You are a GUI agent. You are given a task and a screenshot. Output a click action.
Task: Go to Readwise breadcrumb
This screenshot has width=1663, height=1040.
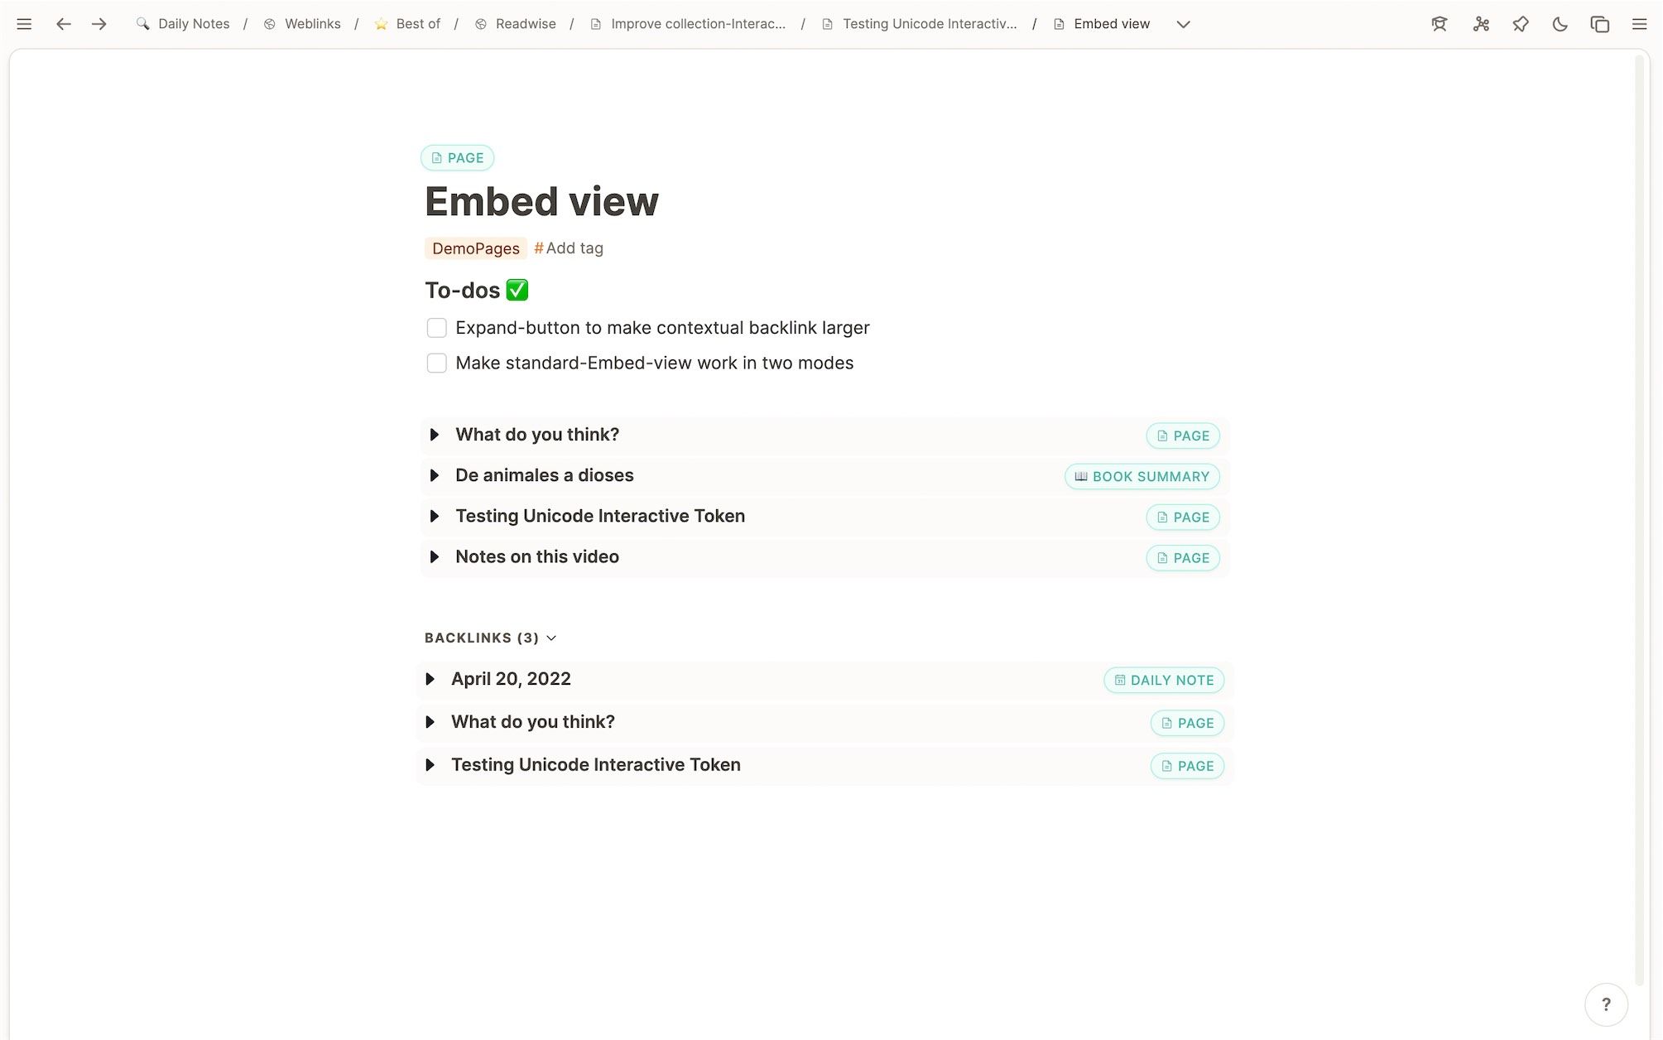(525, 24)
